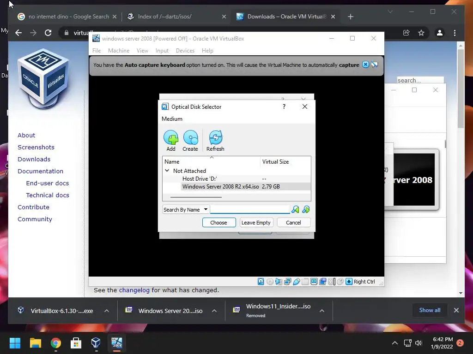Open the Machine menu
This screenshot has height=354, width=473.
[x=119, y=51]
